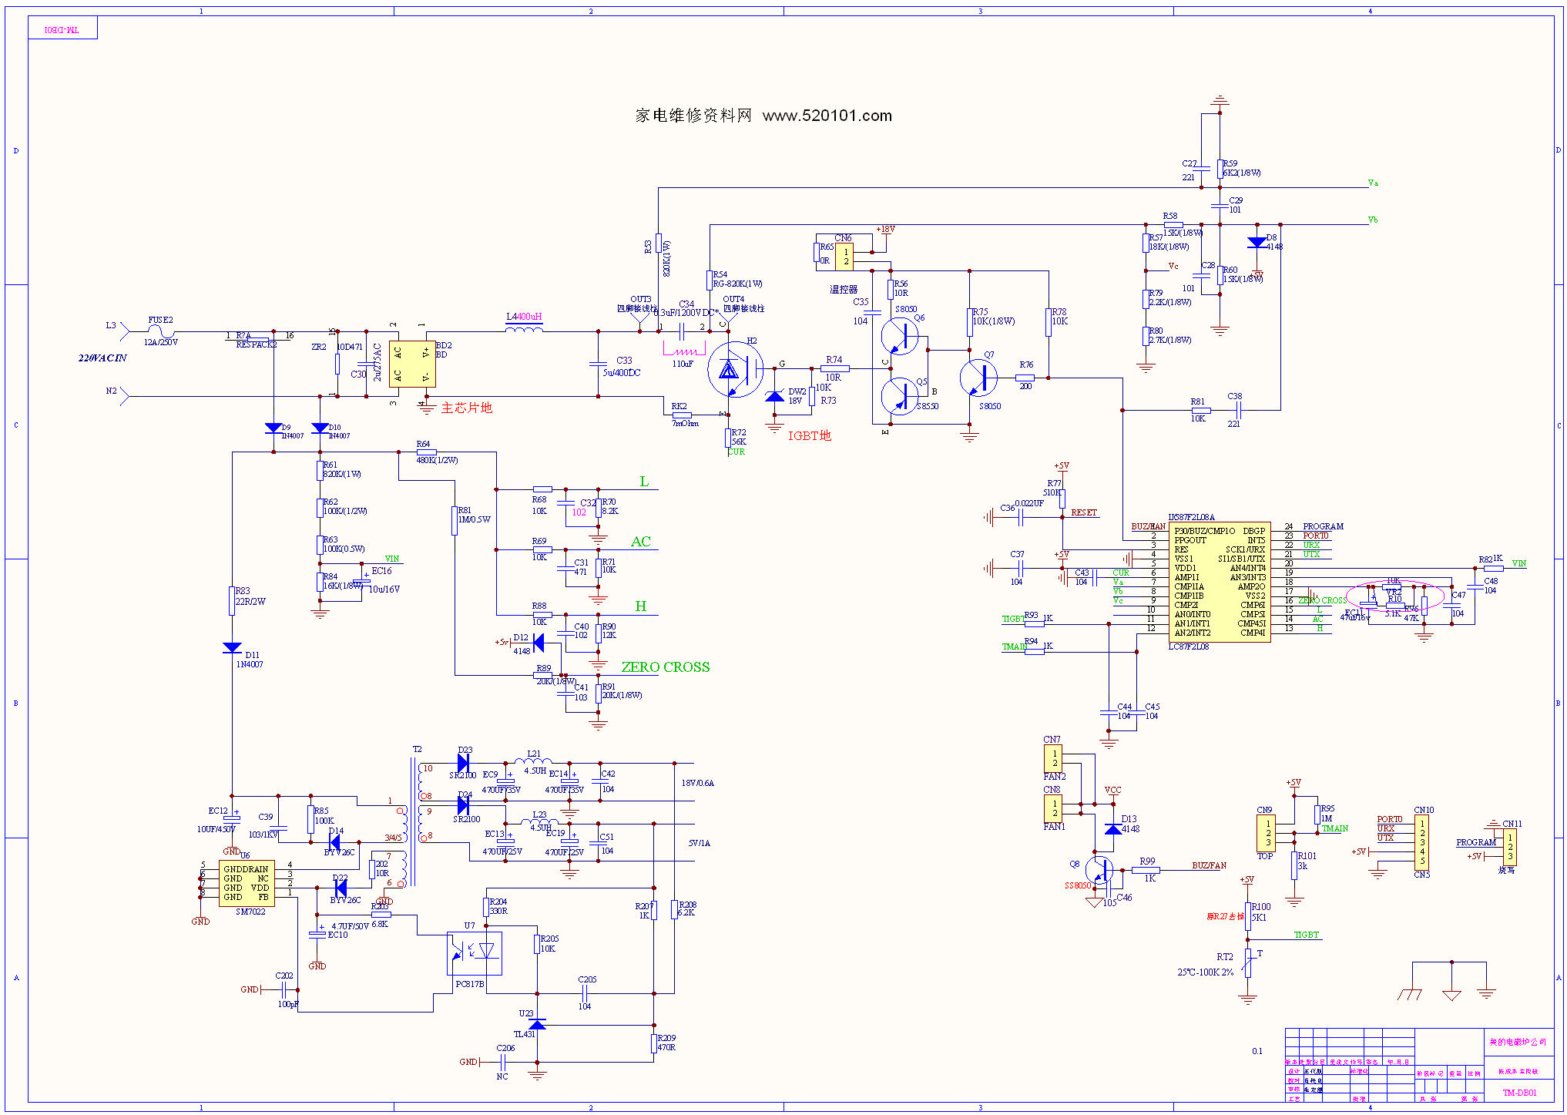This screenshot has width=1567, height=1115.
Task: Click the LC87F2L08 microcontroller block
Action: point(1219,582)
